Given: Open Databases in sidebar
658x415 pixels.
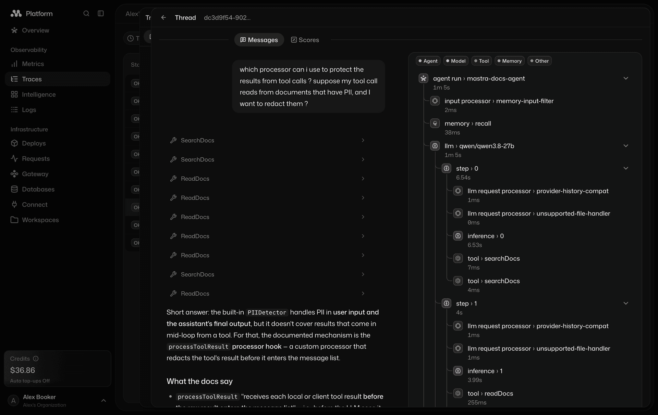Looking at the screenshot, I should (x=57, y=189).
